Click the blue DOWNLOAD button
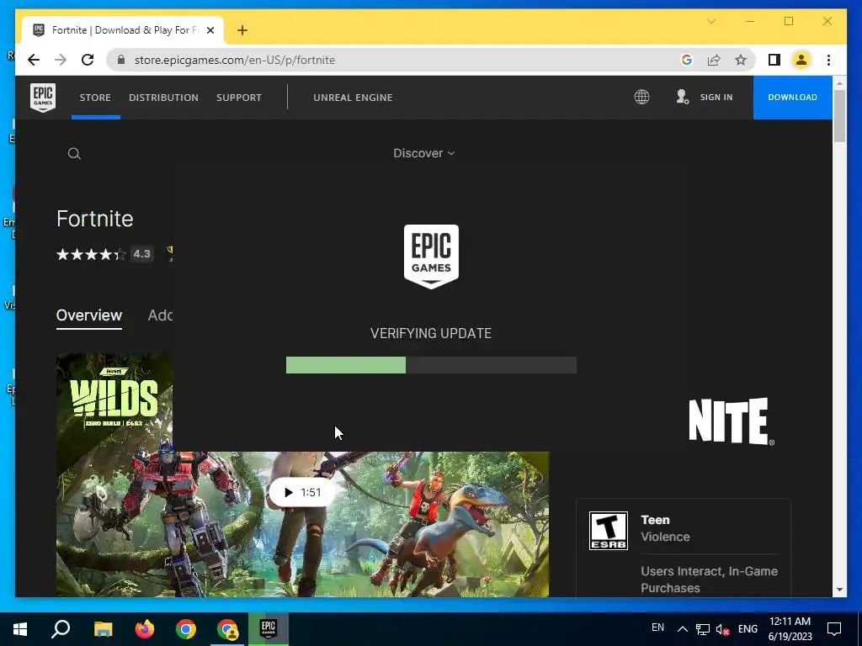 point(792,98)
